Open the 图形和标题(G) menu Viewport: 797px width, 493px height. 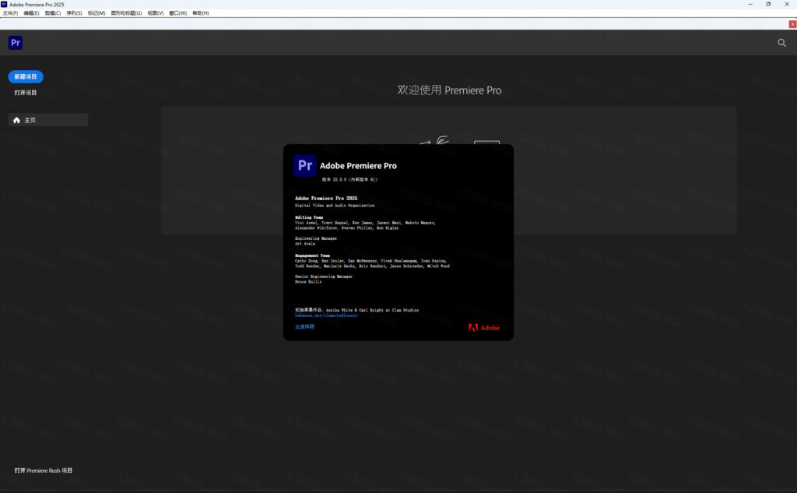pyautogui.click(x=126, y=13)
